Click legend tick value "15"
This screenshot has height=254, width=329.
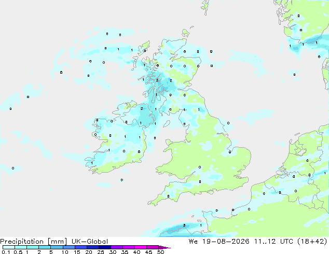[x=77, y=252]
